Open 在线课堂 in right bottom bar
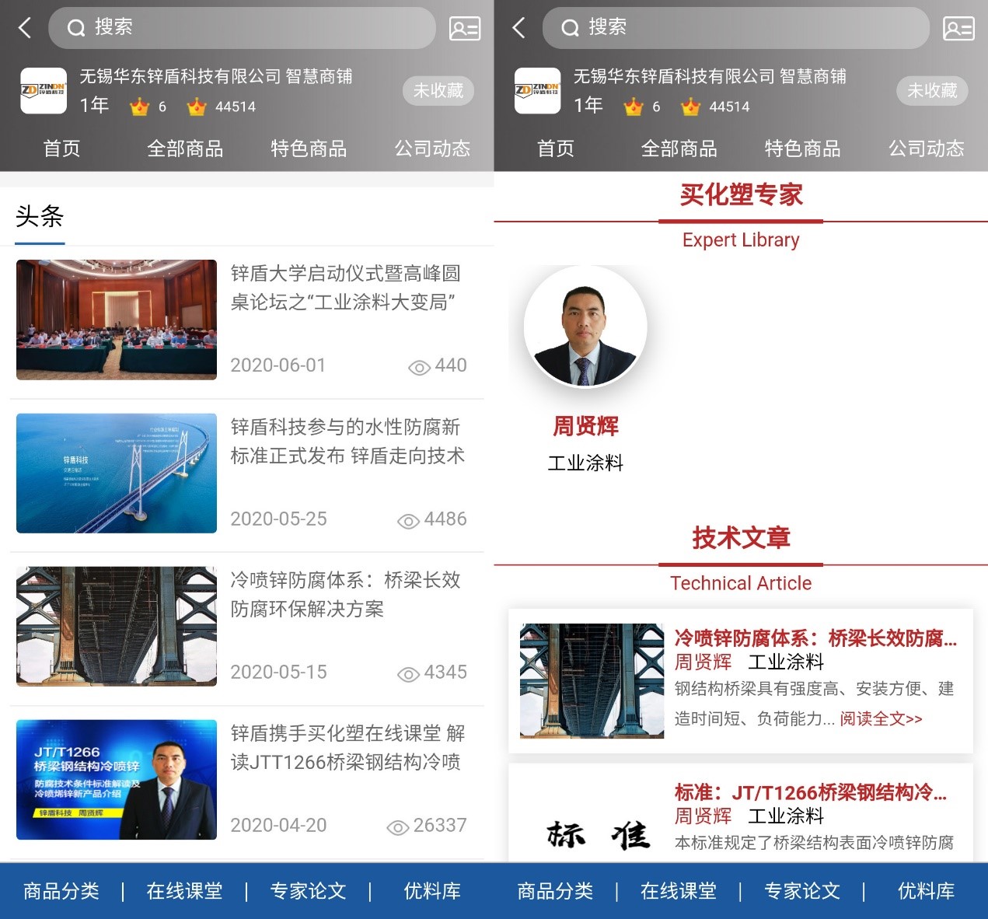The image size is (988, 919). pos(679,891)
